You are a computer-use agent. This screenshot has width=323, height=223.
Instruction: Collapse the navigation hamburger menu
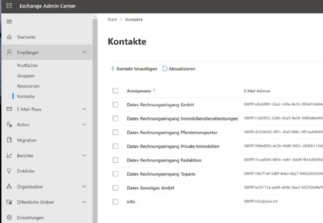pyautogui.click(x=9, y=21)
